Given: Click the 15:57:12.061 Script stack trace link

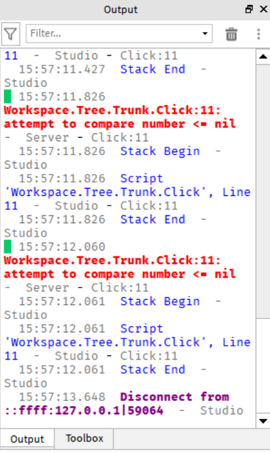Looking at the screenshot, I should [127, 342].
